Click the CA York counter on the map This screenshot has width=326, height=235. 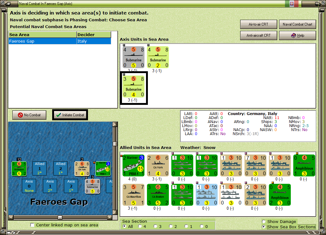tap(82, 169)
